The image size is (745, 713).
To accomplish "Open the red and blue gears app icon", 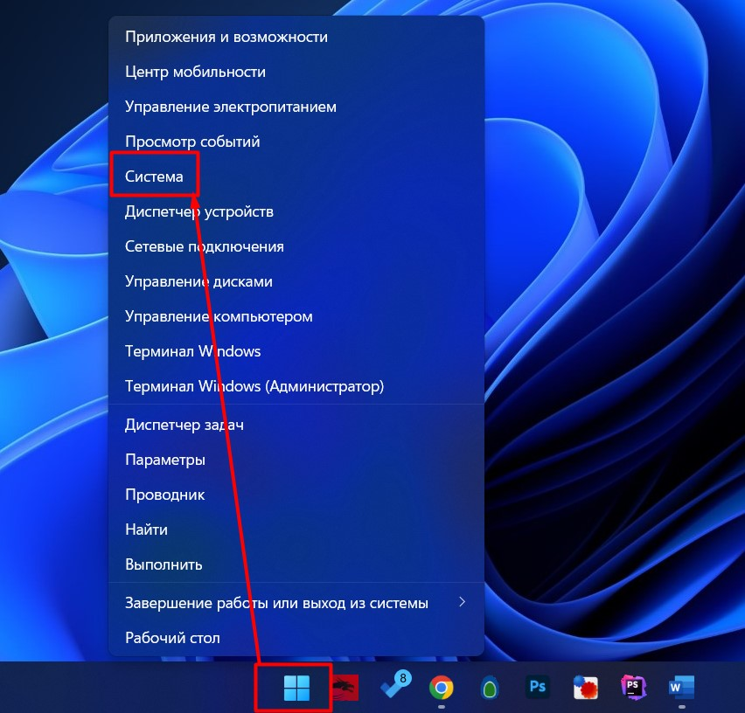I will click(x=585, y=688).
